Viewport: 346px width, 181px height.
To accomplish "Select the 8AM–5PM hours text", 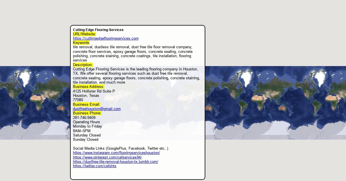I will (x=82, y=131).
